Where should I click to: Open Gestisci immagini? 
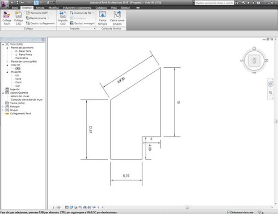(82, 23)
